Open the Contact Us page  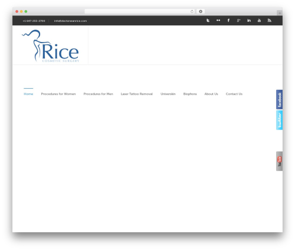pos(234,94)
